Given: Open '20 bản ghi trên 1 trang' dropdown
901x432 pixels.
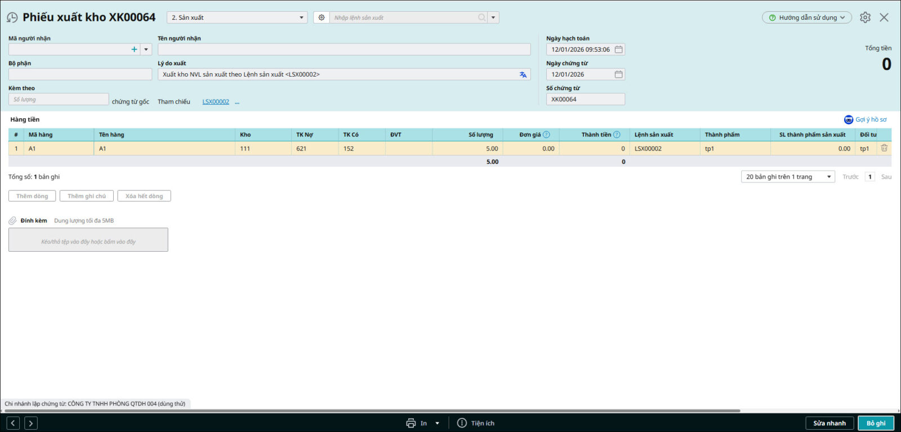Looking at the screenshot, I should coord(788,177).
